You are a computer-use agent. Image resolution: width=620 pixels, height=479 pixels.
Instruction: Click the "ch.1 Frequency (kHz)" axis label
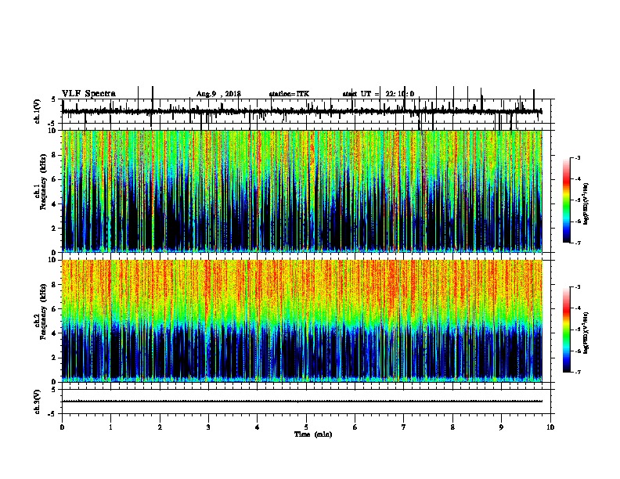pos(41,182)
